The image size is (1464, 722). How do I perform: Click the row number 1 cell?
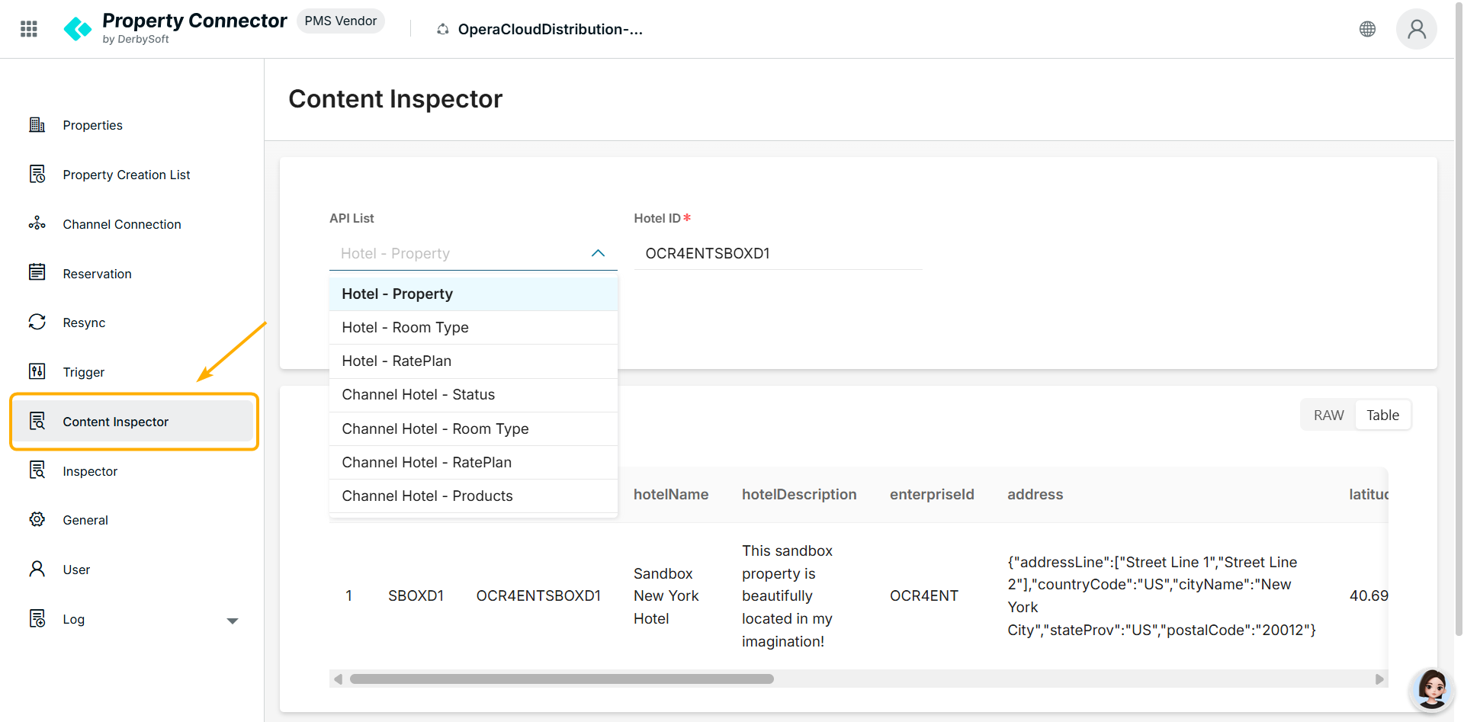coord(349,595)
